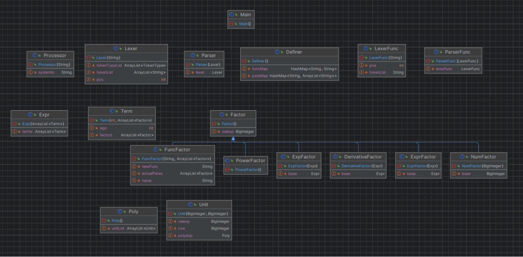Viewport: 523px width, 257px height.
Task: Click the method icon beside Definer()
Action: [244, 61]
